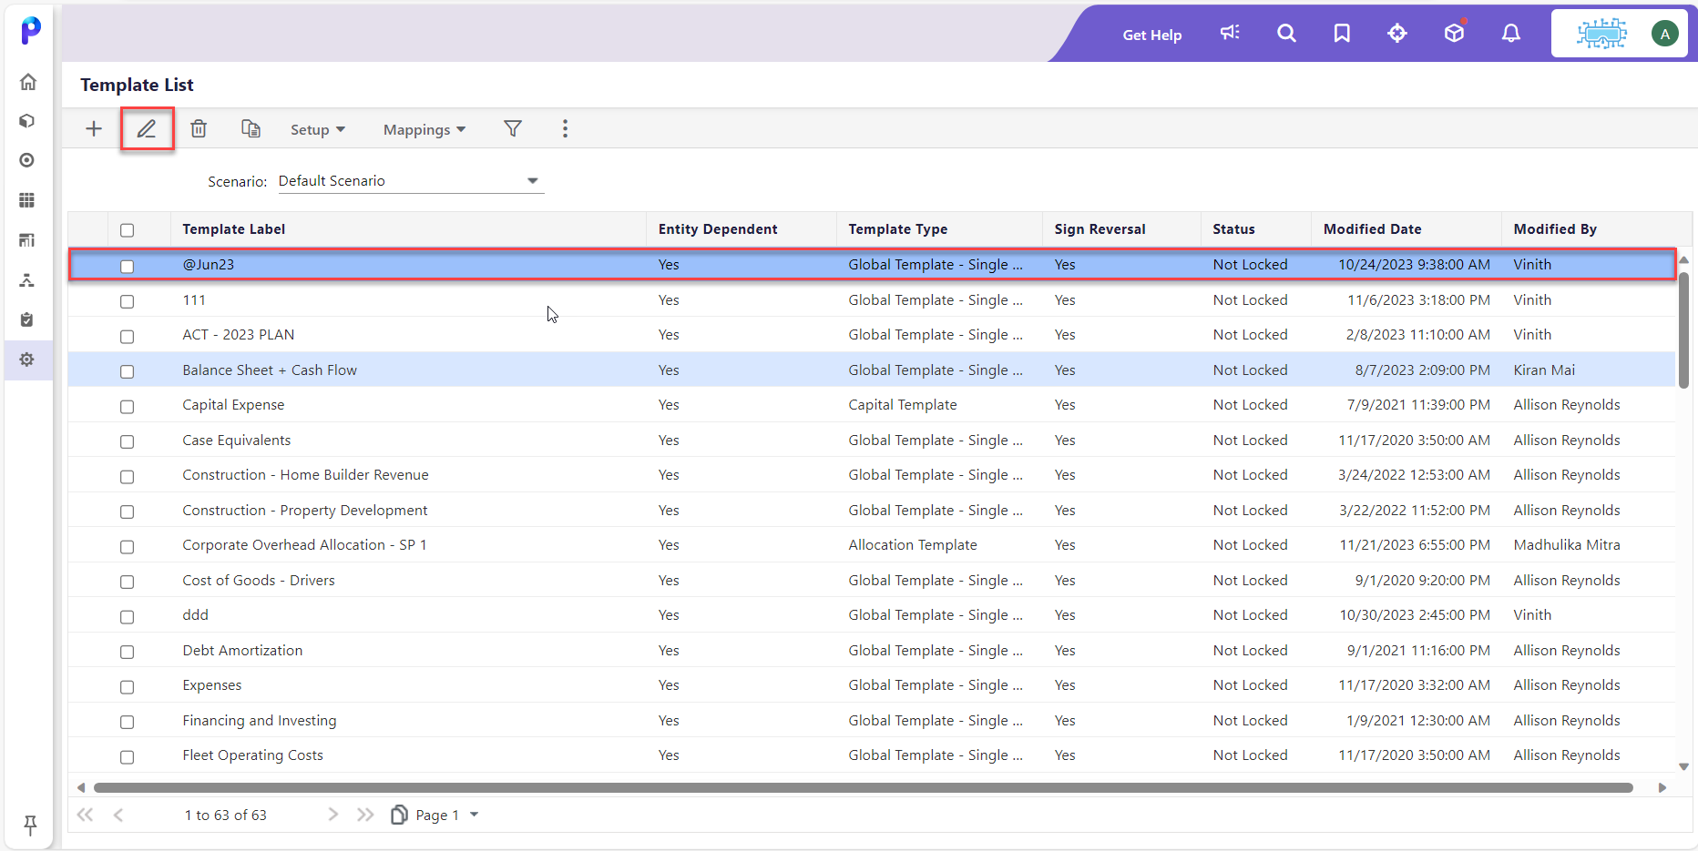
Task: Check the 111 row checkbox
Action: coord(128,301)
